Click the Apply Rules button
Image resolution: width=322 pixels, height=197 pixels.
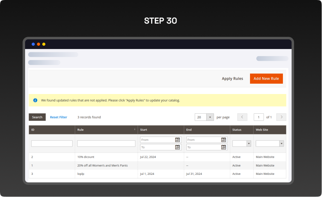pyautogui.click(x=232, y=79)
